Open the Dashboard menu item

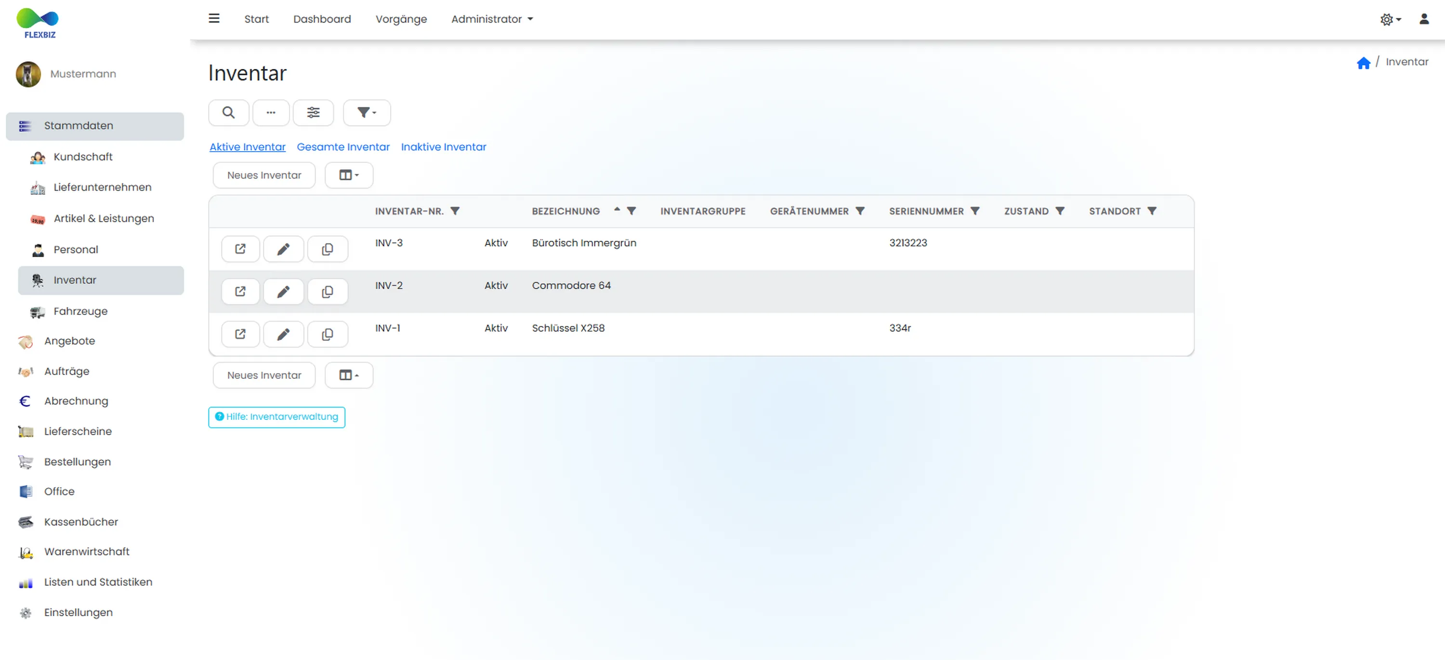coord(322,19)
